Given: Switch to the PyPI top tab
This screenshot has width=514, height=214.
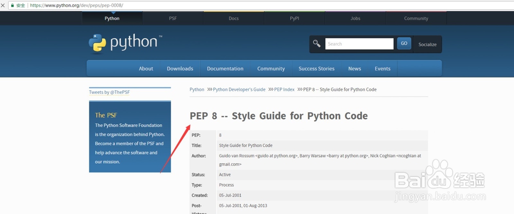Looking at the screenshot, I should click(x=295, y=18).
